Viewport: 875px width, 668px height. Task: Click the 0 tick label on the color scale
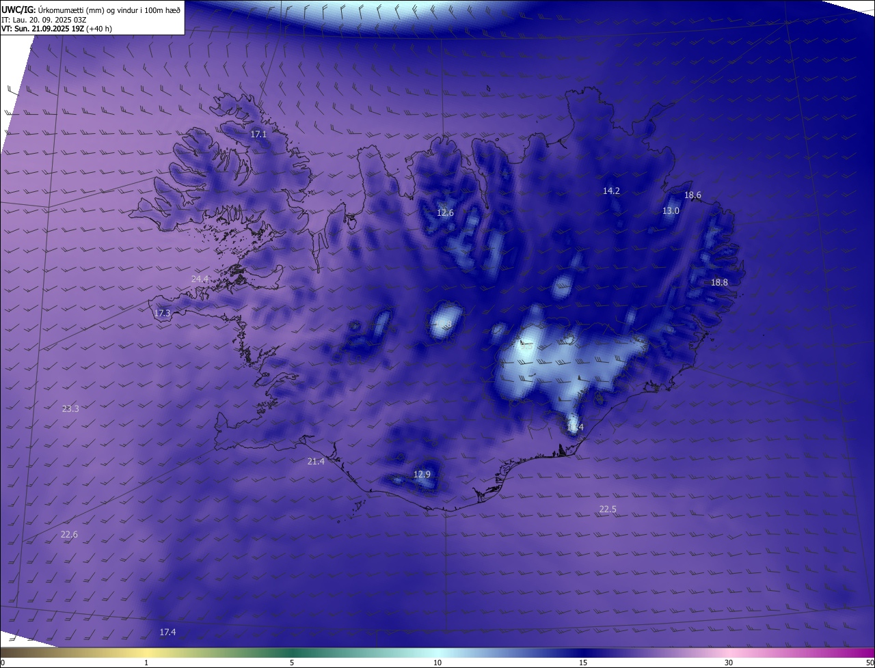[x=3, y=663]
